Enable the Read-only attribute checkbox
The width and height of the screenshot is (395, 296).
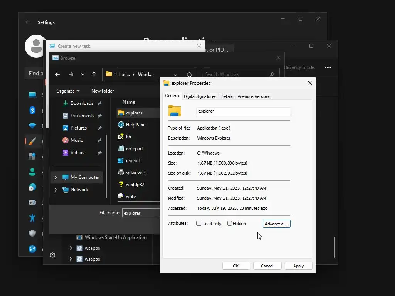coord(199,224)
